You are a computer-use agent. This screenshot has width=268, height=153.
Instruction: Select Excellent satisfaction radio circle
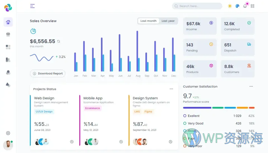pos(185,116)
